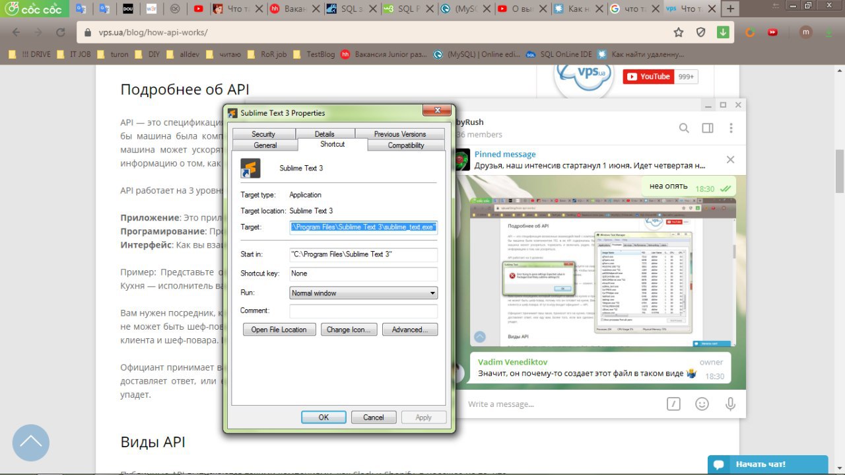Screen dimensions: 845x475
Task: Open the читаю bookmark folder
Action: click(x=223, y=54)
